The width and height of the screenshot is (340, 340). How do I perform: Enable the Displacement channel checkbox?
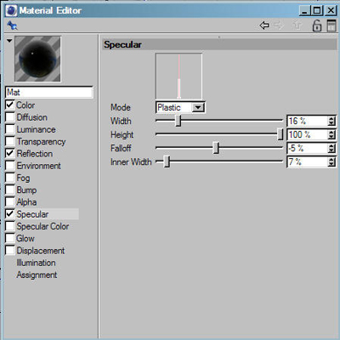click(x=10, y=251)
